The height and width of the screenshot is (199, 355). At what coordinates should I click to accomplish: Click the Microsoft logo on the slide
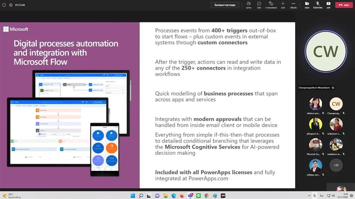click(16, 29)
